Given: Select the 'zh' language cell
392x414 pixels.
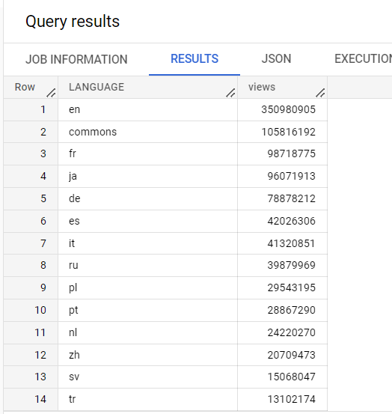Looking at the screenshot, I should [147, 355].
